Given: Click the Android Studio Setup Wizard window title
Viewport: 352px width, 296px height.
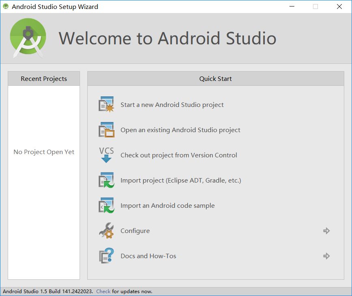Looking at the screenshot, I should 55,7.
